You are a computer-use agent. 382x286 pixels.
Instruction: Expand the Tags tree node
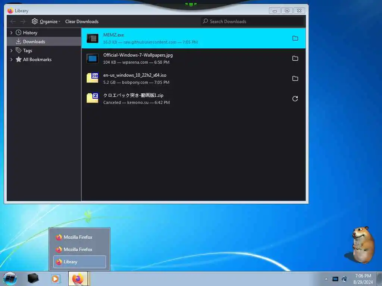[x=11, y=50]
